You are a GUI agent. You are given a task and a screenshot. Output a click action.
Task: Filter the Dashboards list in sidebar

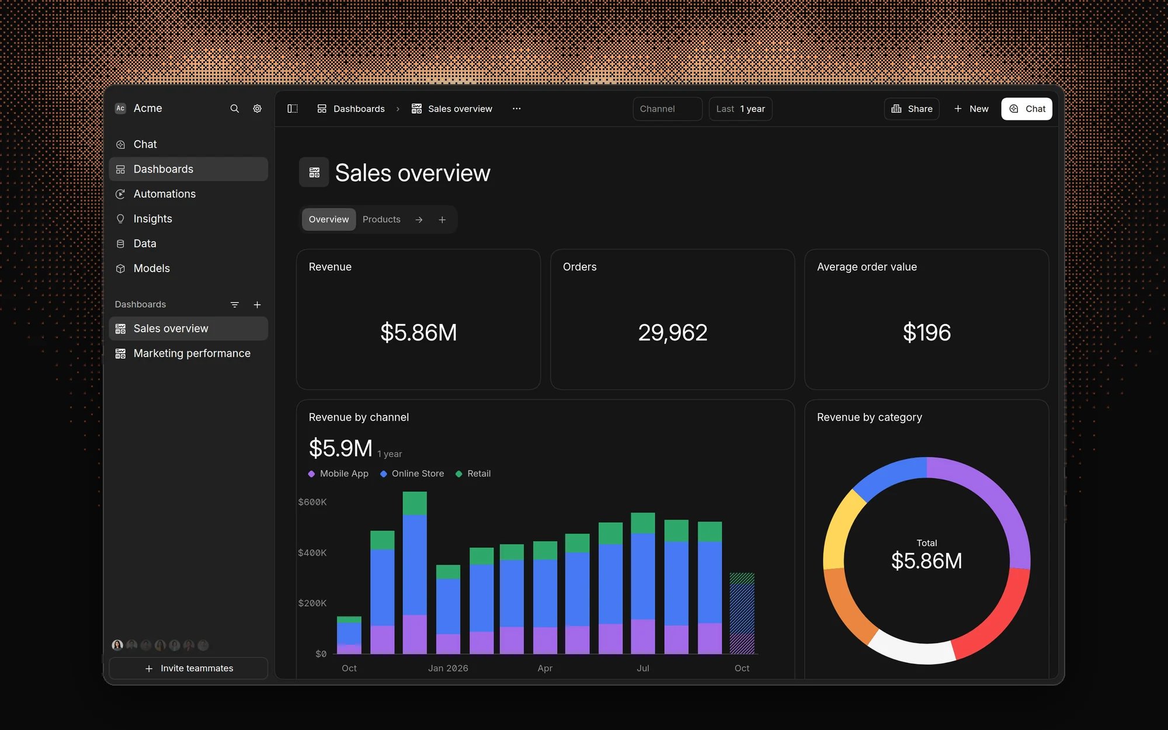(234, 305)
